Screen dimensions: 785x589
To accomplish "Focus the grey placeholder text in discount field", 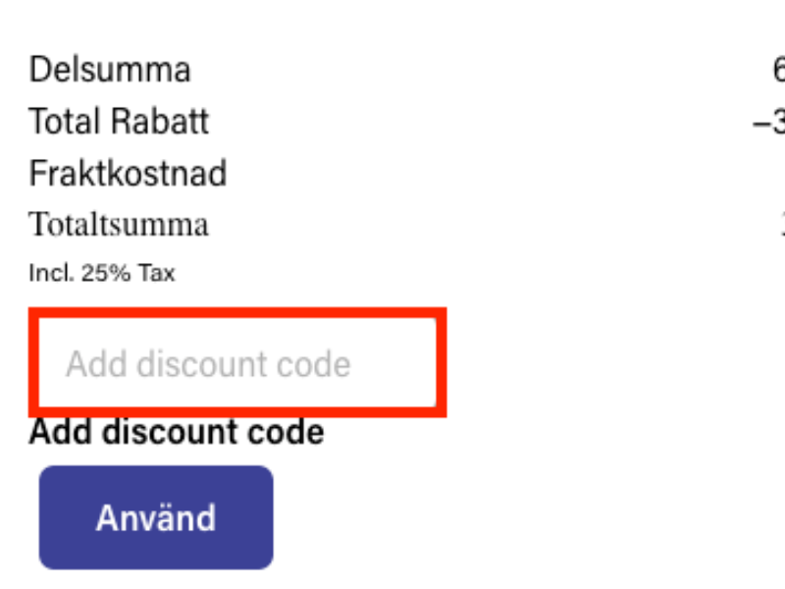I will (208, 364).
